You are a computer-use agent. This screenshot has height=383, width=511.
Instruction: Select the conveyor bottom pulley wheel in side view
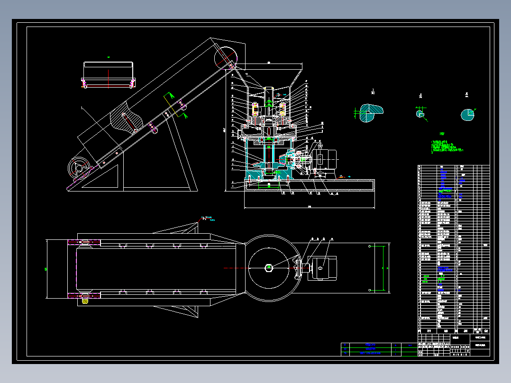tap(79, 168)
